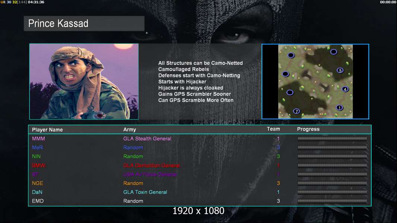
Task: Click the 04:31:36 clock readout
Action: [x=36, y=2]
